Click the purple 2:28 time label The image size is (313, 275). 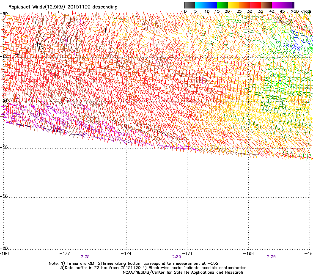pyautogui.click(x=85, y=257)
